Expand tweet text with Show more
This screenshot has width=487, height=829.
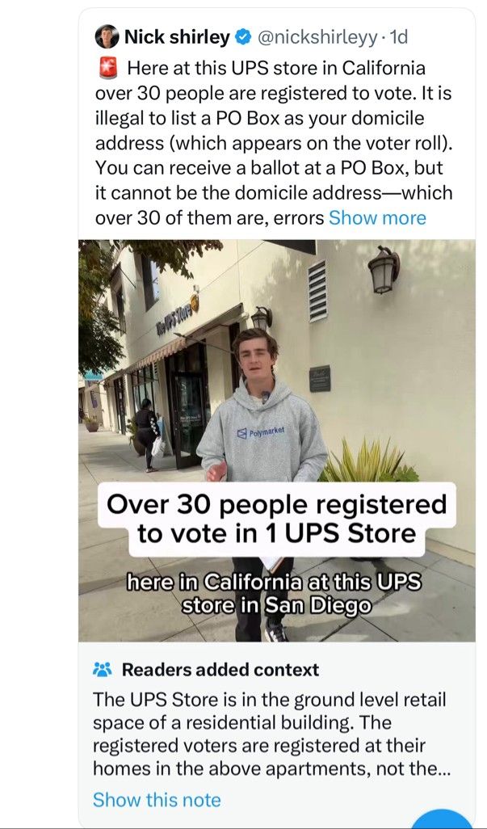click(x=377, y=218)
